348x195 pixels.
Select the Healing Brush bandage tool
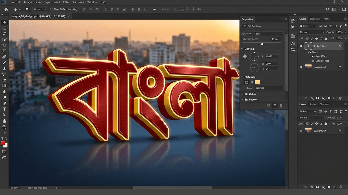(4, 57)
